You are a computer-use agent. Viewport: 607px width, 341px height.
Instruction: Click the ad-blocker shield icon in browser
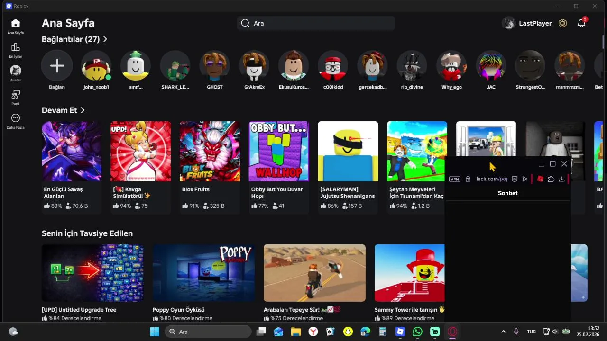pos(515,179)
